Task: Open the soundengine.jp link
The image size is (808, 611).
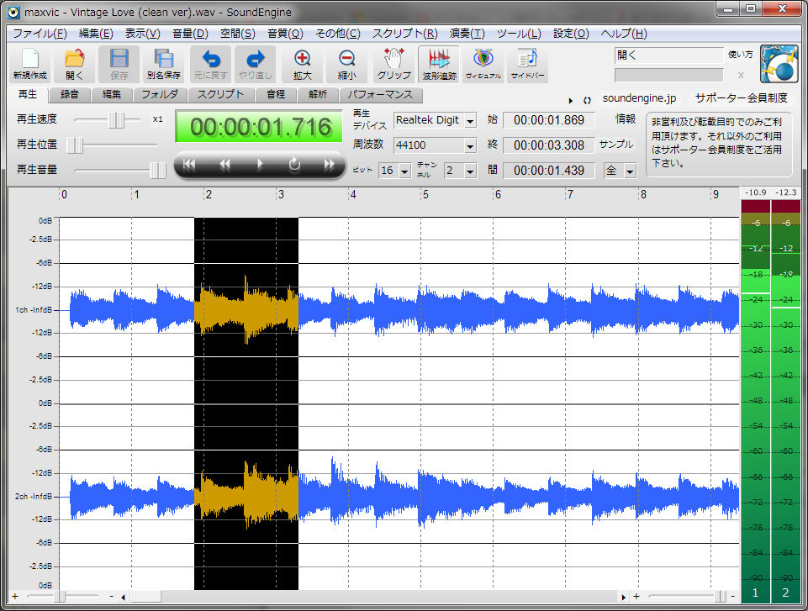Action: pos(639,97)
